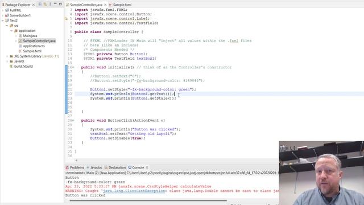Click the editor scroll-left arrow below code

[x=76, y=160]
